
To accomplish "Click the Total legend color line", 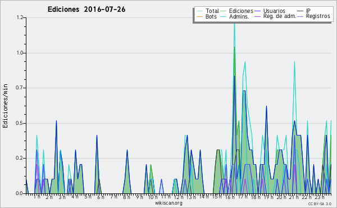I will tap(199, 11).
